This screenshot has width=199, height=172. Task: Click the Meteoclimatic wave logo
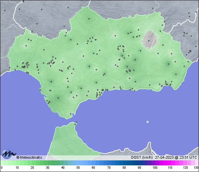[x=9, y=154]
